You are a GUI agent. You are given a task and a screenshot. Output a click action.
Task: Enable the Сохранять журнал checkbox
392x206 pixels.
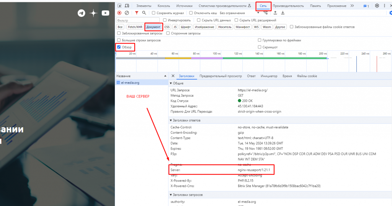[154, 13]
